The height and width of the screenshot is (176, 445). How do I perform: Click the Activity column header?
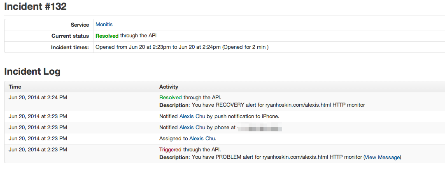point(169,87)
